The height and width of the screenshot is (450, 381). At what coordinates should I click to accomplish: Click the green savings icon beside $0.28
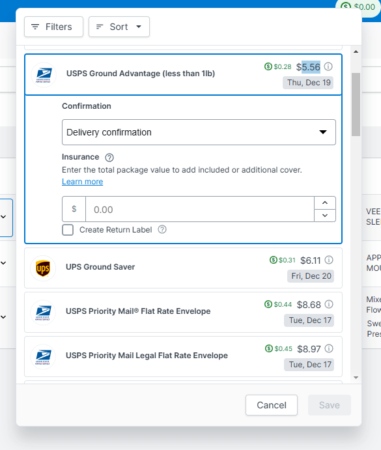(x=268, y=66)
